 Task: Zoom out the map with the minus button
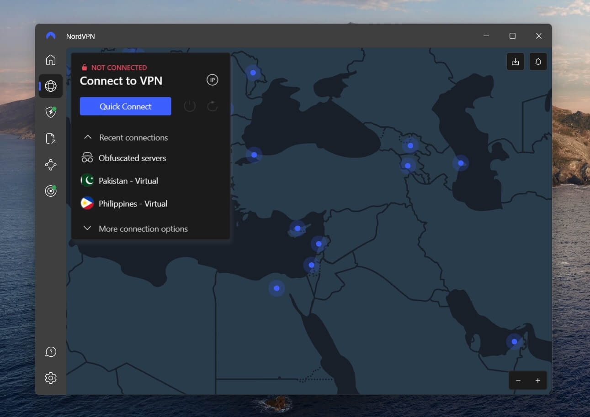click(x=518, y=380)
